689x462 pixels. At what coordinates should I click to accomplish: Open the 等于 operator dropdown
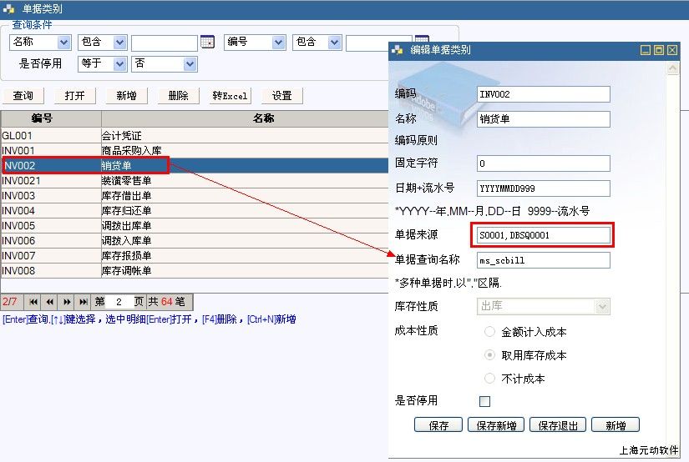[119, 64]
